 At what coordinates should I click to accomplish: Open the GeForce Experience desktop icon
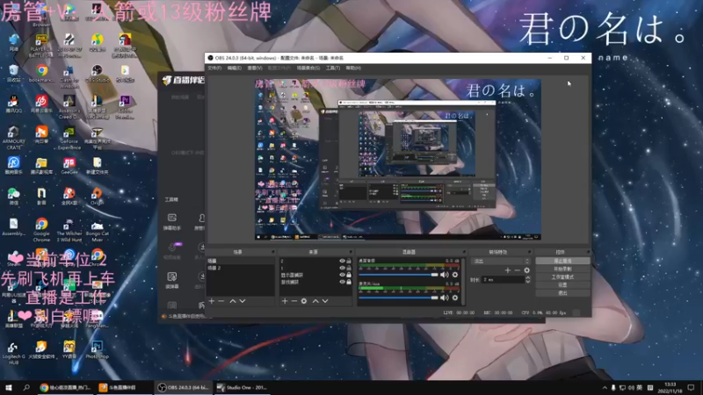coord(69,138)
